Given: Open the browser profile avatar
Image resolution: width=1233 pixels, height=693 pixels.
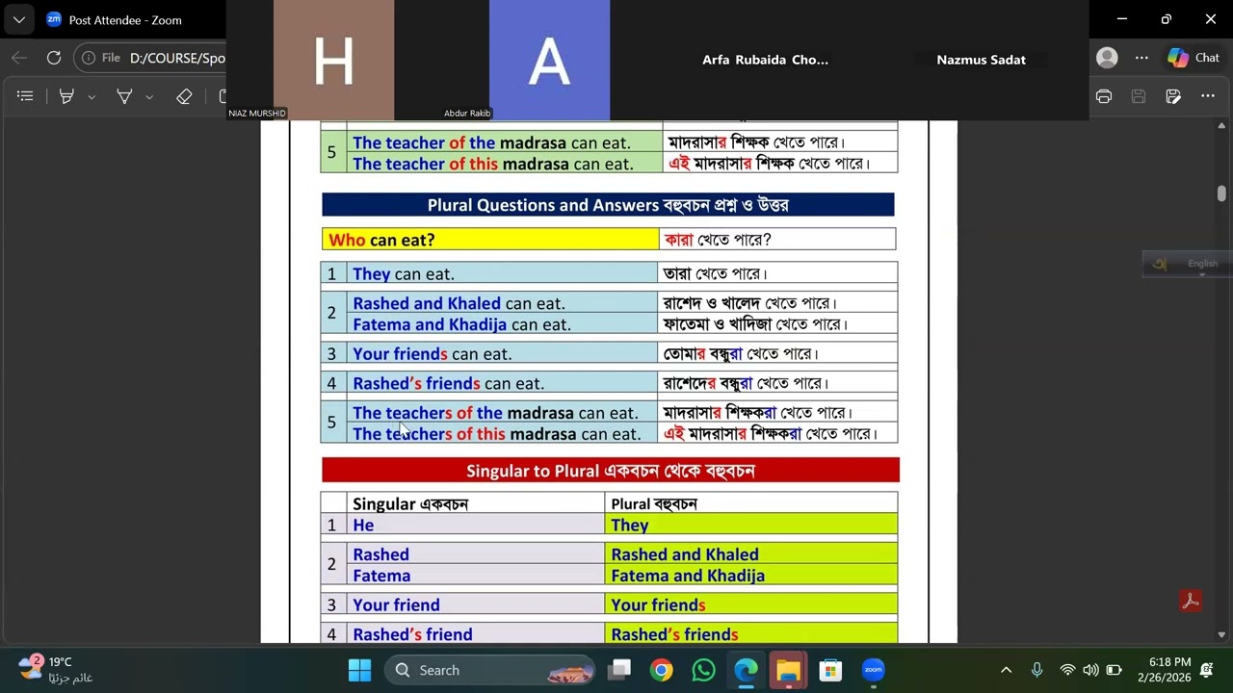Looking at the screenshot, I should (x=1108, y=58).
